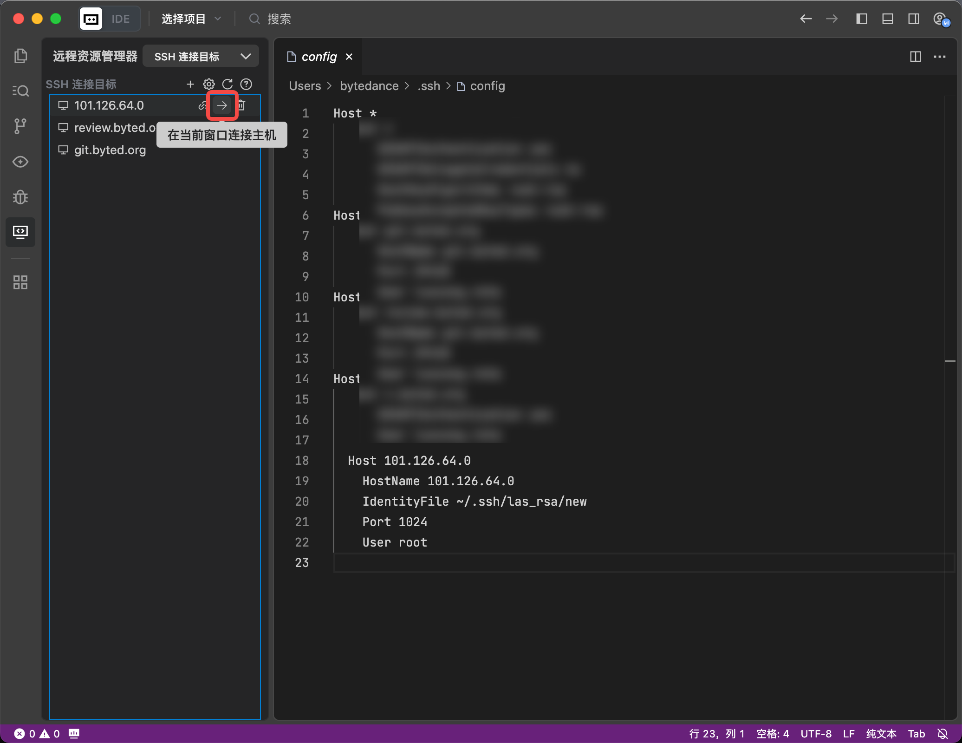Delete the 101.126.64.0 host entry
Viewport: 962px width, 743px height.
tap(241, 105)
